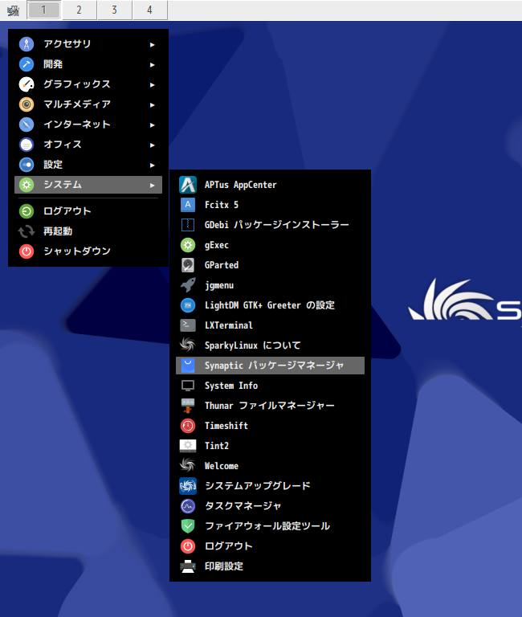Click the LXTerminal terminal icon
The height and width of the screenshot is (617, 522).
click(x=188, y=325)
